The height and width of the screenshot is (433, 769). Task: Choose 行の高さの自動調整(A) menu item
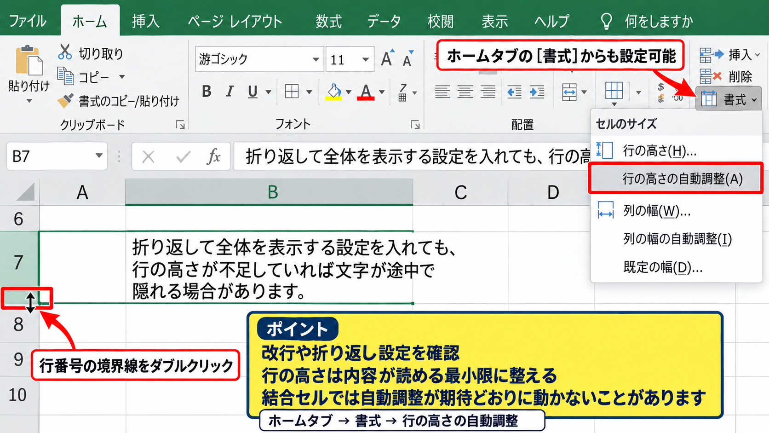point(676,179)
